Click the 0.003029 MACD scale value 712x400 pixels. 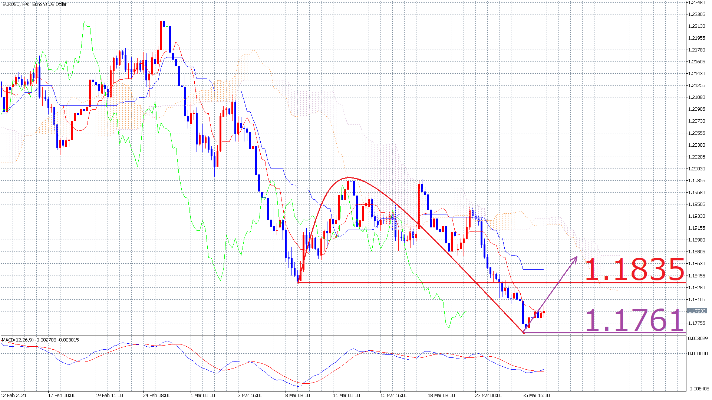click(698, 339)
